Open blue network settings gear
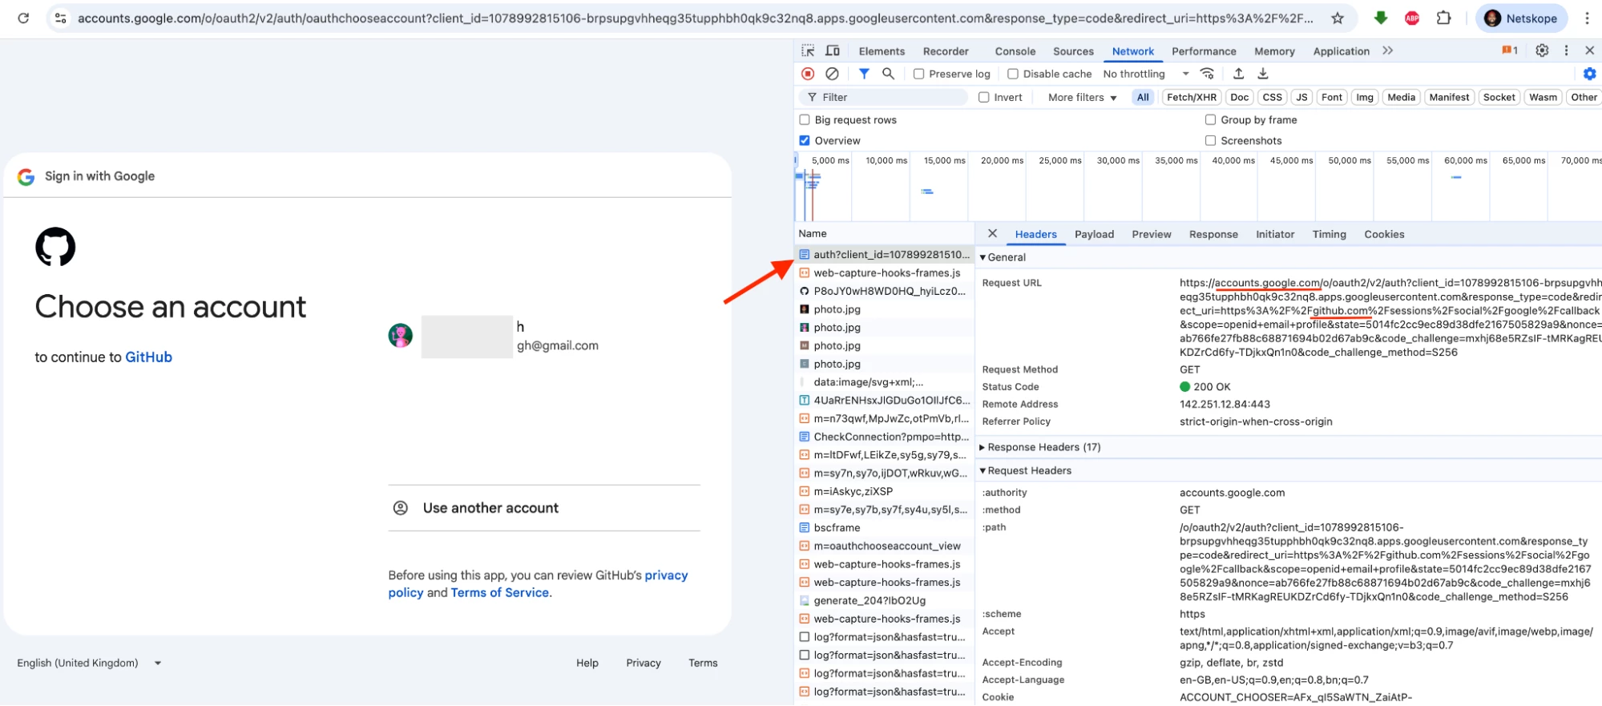The width and height of the screenshot is (1602, 706). coord(1590,74)
